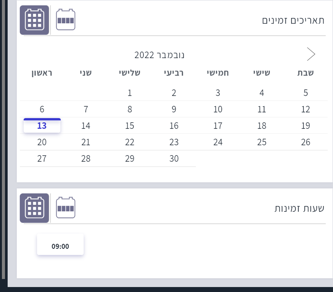Choose date 5 under שבת column
The width and height of the screenshot is (333, 292).
(x=306, y=93)
